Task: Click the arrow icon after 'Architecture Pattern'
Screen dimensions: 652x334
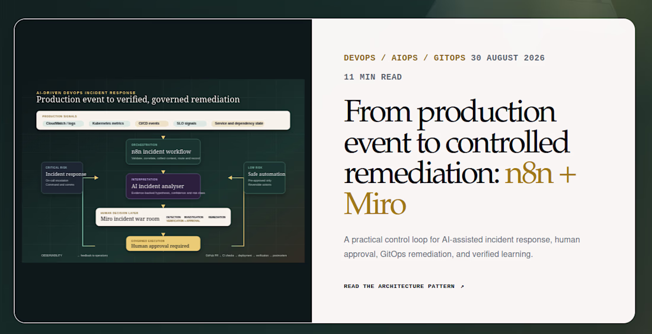Action: [462, 286]
